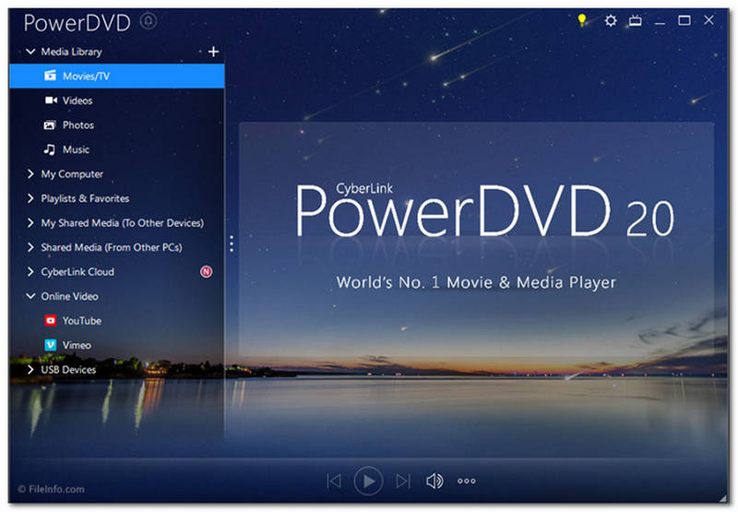Maximize the PowerDVD window

pyautogui.click(x=684, y=20)
